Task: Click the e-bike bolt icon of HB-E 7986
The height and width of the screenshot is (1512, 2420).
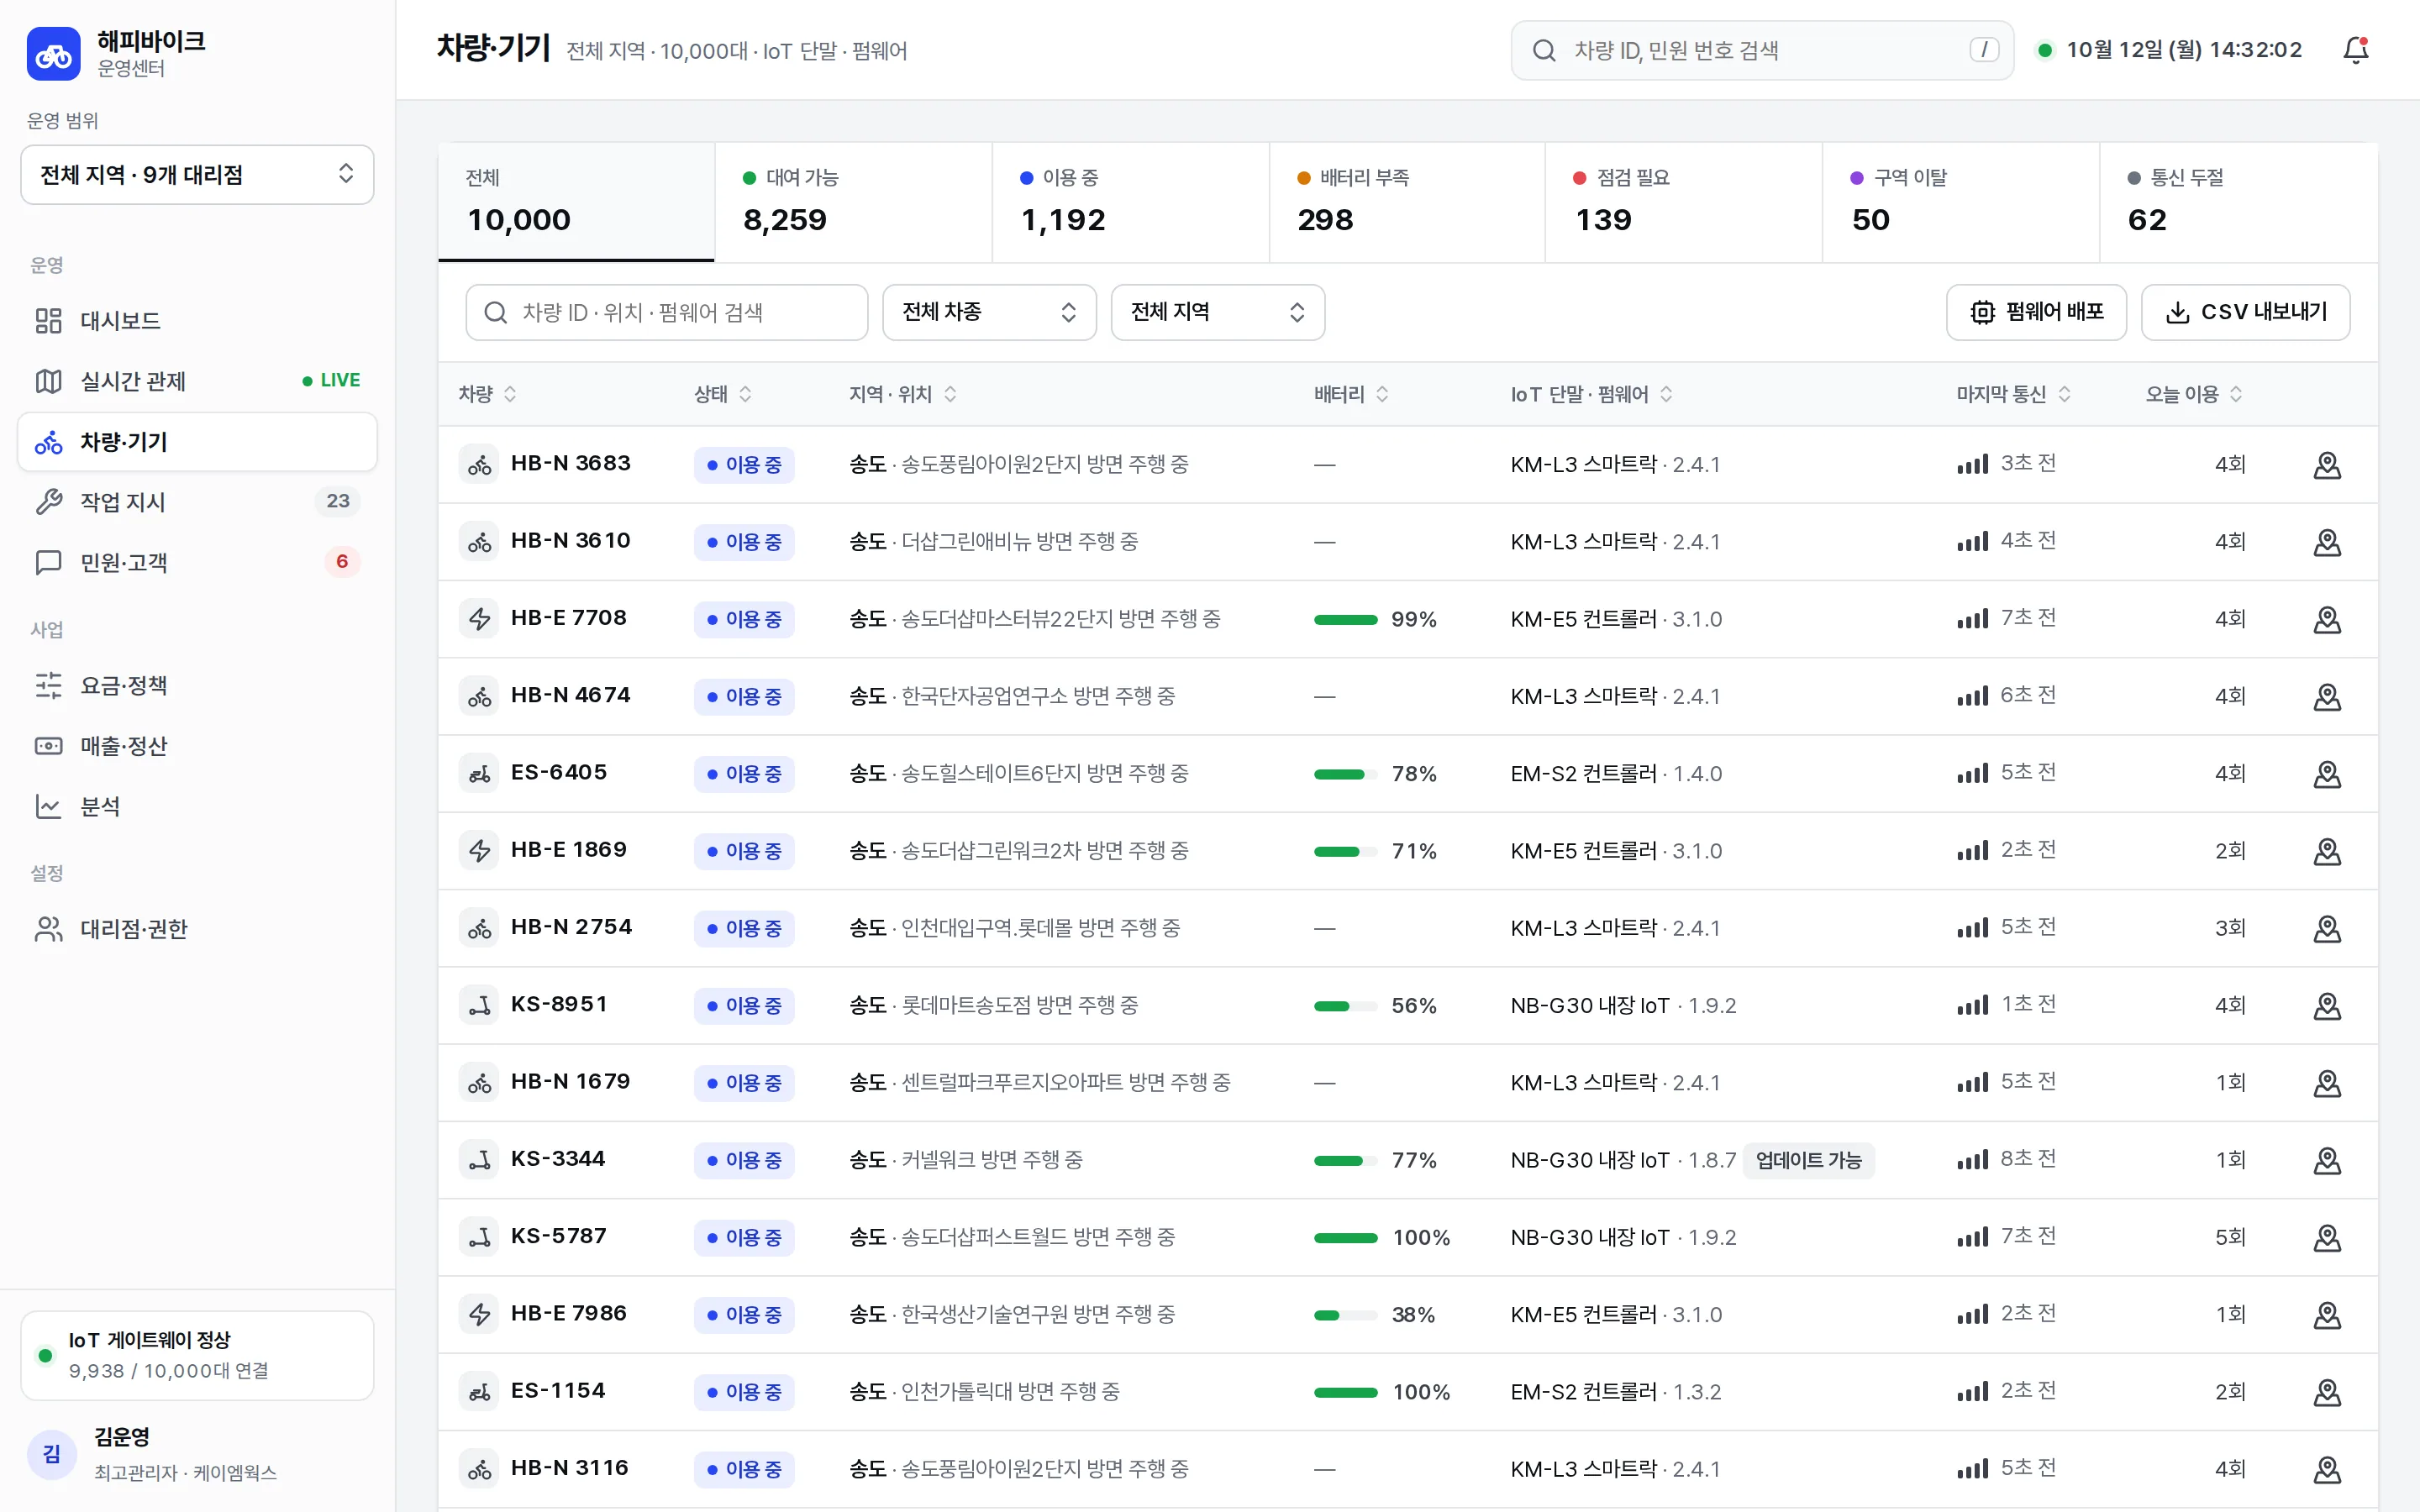Action: 480,1314
